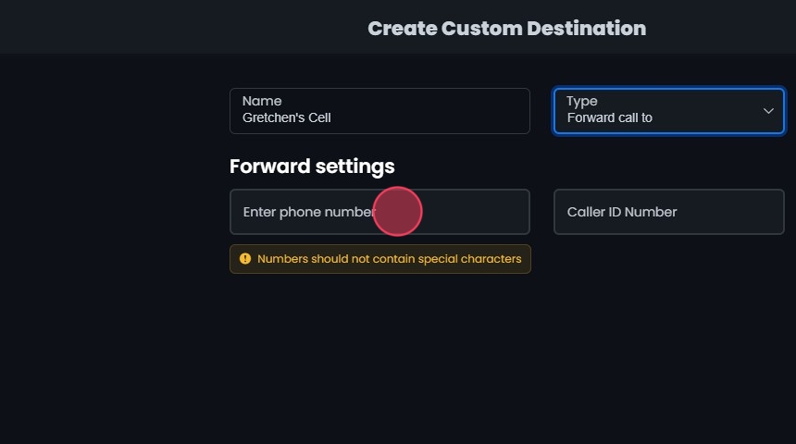Expand the Type dropdown chevron arrow

point(768,111)
